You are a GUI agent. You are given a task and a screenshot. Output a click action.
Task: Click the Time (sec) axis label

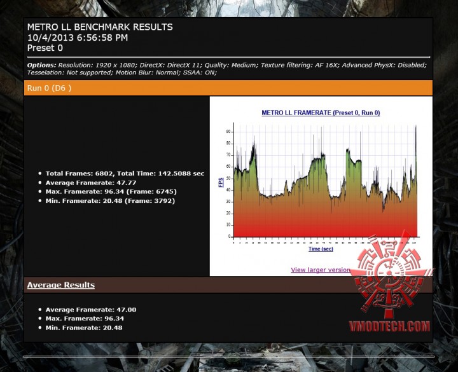coord(321,249)
